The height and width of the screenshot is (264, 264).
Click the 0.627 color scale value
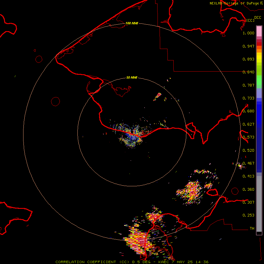tap(248, 124)
